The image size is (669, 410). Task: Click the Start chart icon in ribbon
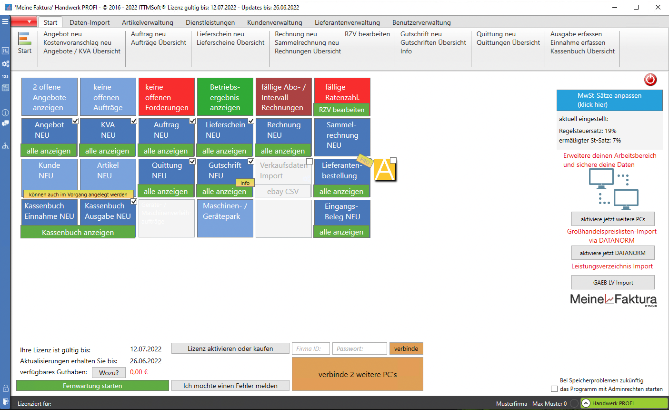(25, 39)
